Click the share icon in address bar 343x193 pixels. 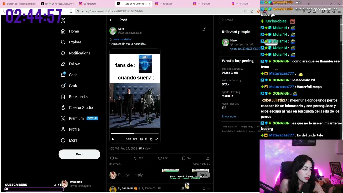tap(252, 11)
